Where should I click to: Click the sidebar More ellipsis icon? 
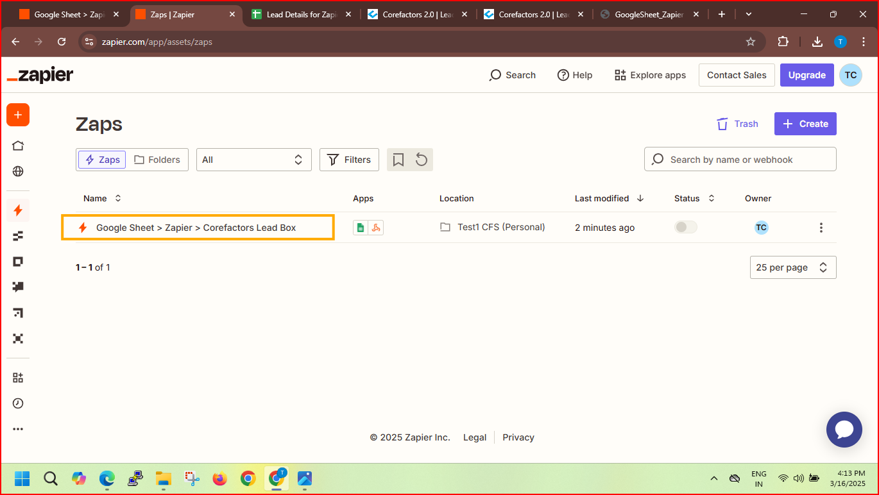click(x=18, y=429)
